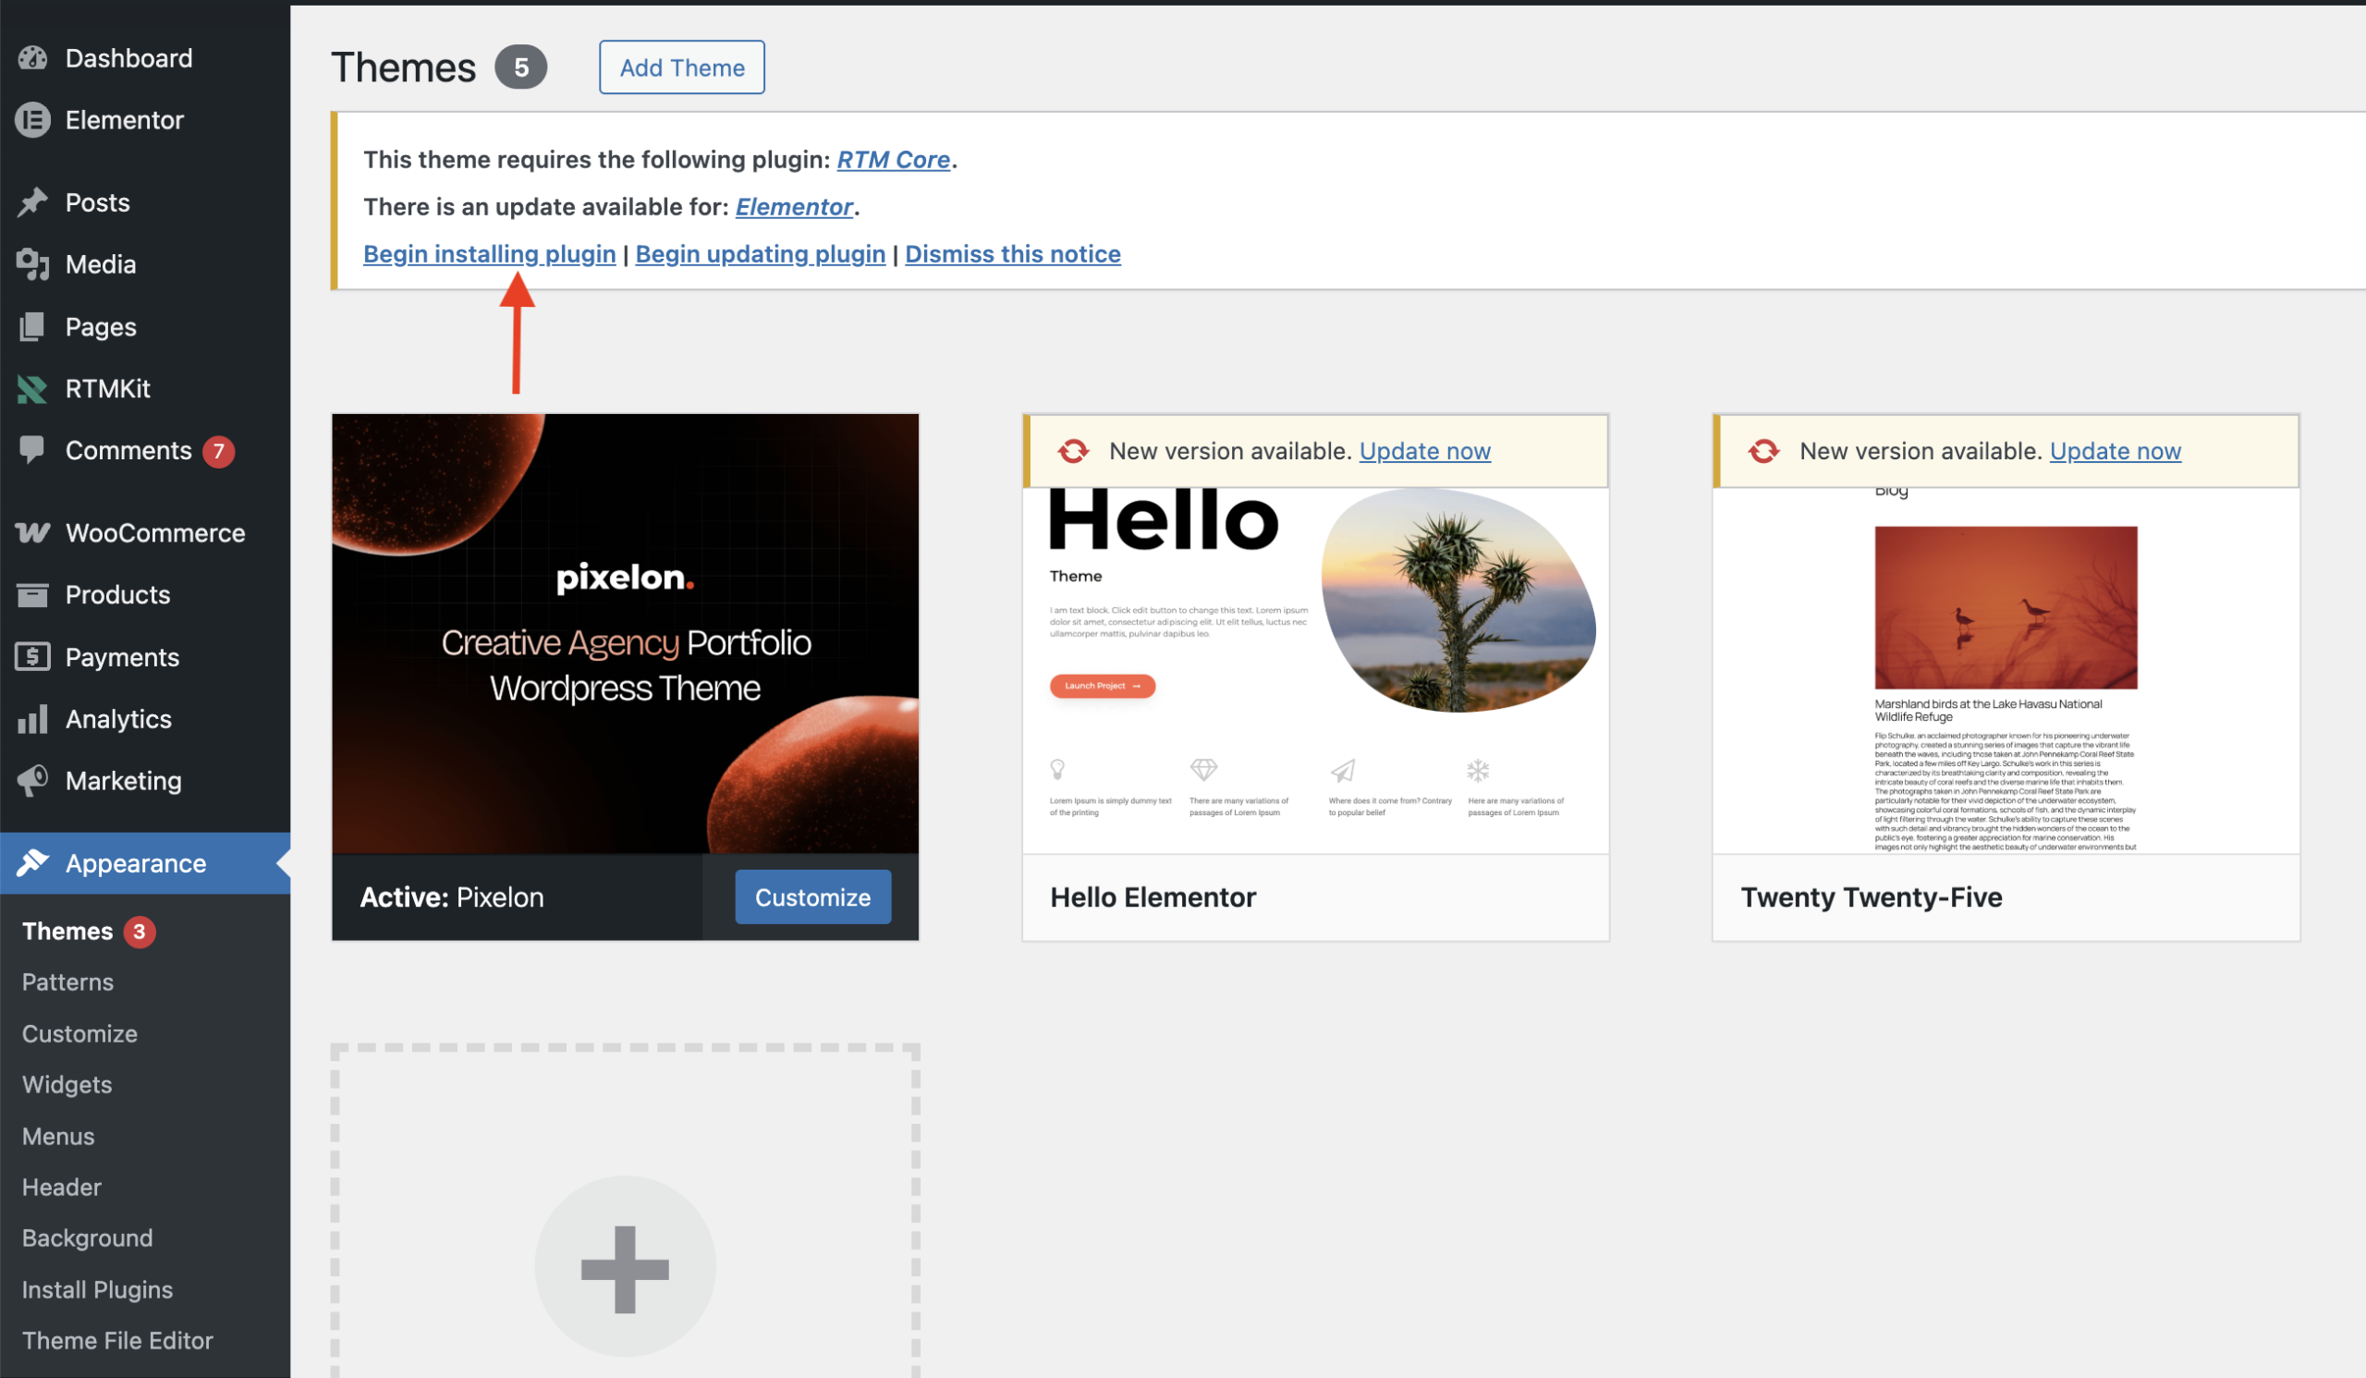This screenshot has height=1378, width=2366.
Task: Click the RTMKit green logo icon
Action: coord(33,388)
